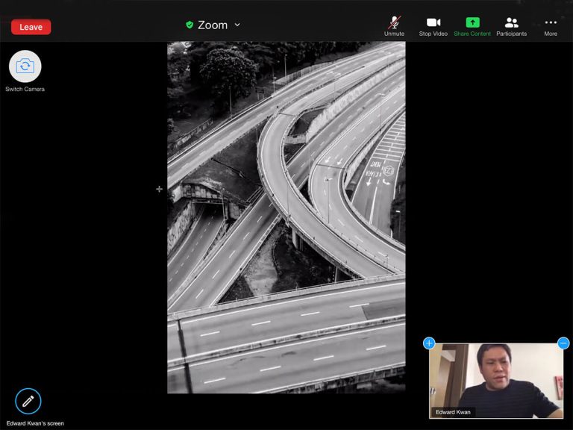Select the pencil annotation icon

[x=28, y=401]
